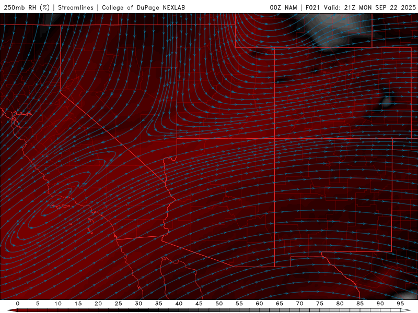418x313 pixels.
Task: Click the colorbar tick label "35"
Action: pos(159,304)
